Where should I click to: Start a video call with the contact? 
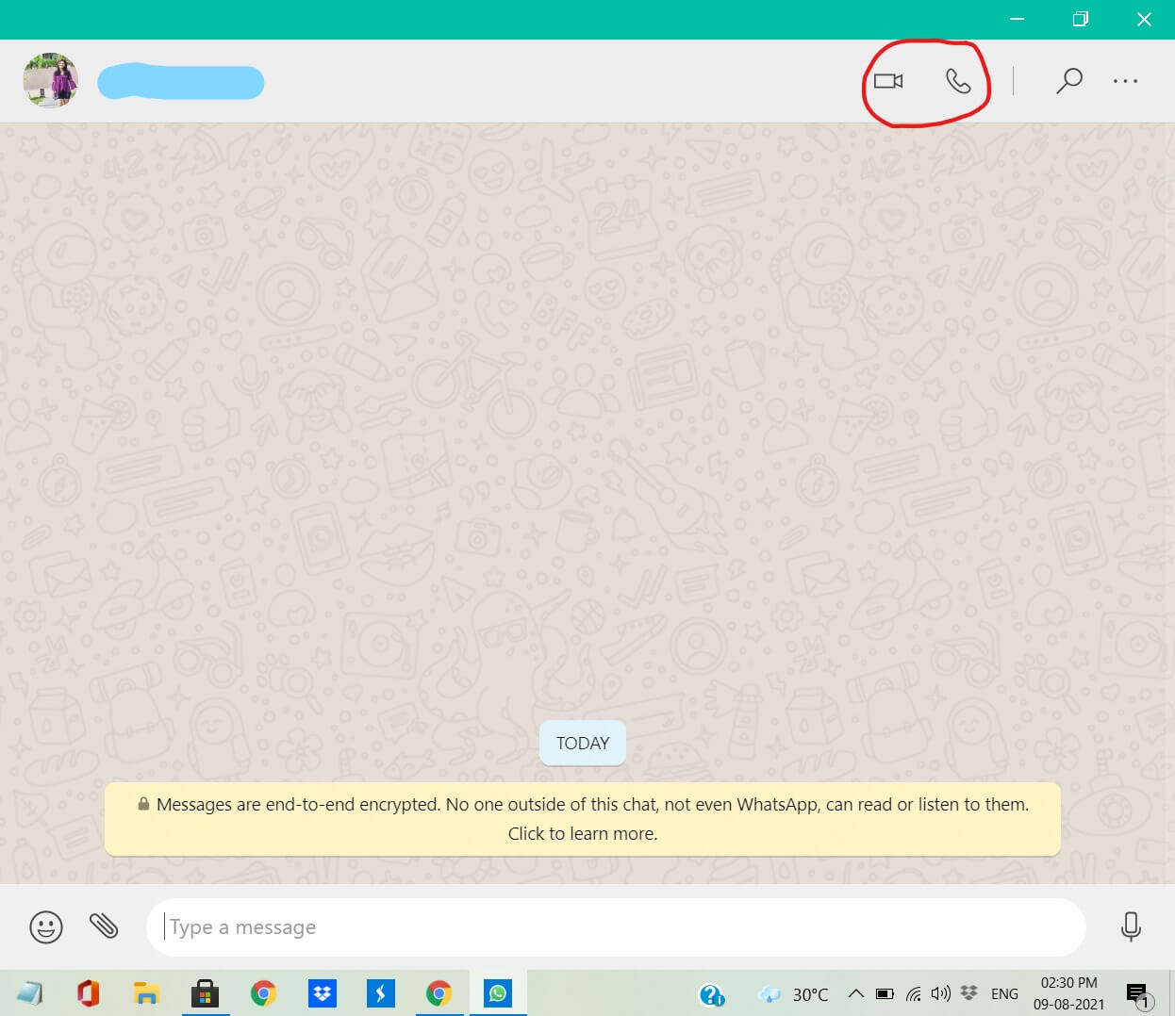(x=887, y=81)
